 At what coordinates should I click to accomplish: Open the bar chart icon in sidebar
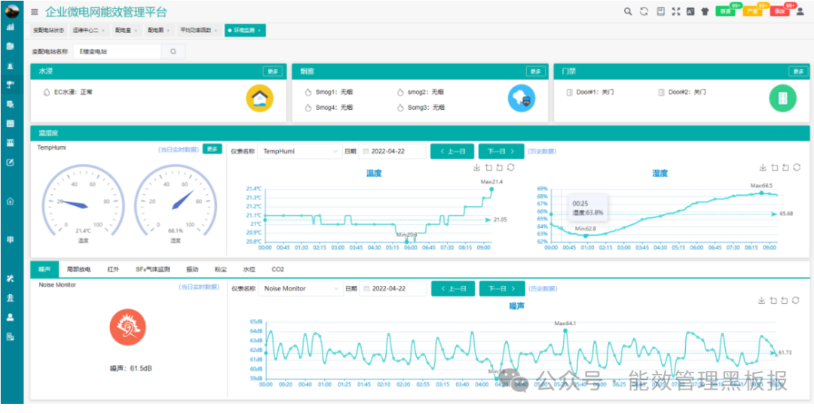point(10,28)
